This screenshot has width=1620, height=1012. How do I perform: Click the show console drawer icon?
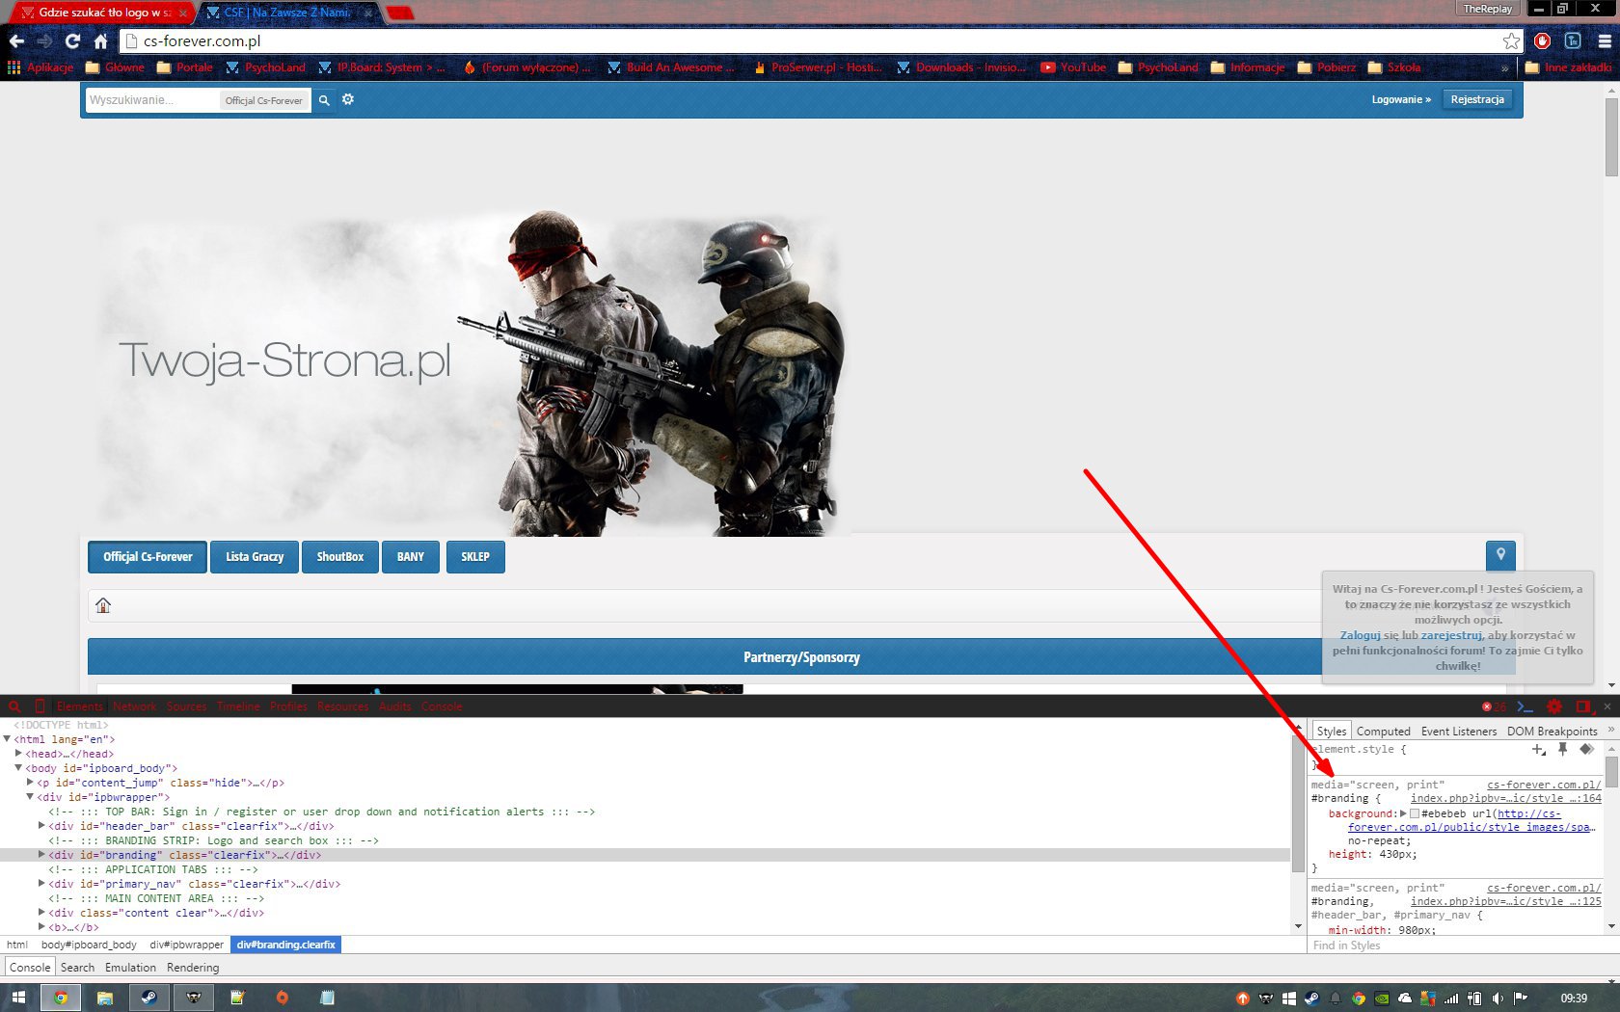[1525, 706]
